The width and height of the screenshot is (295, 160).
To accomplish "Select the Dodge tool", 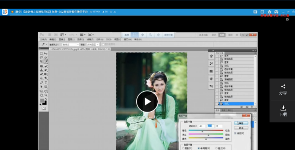I will 46,78.
